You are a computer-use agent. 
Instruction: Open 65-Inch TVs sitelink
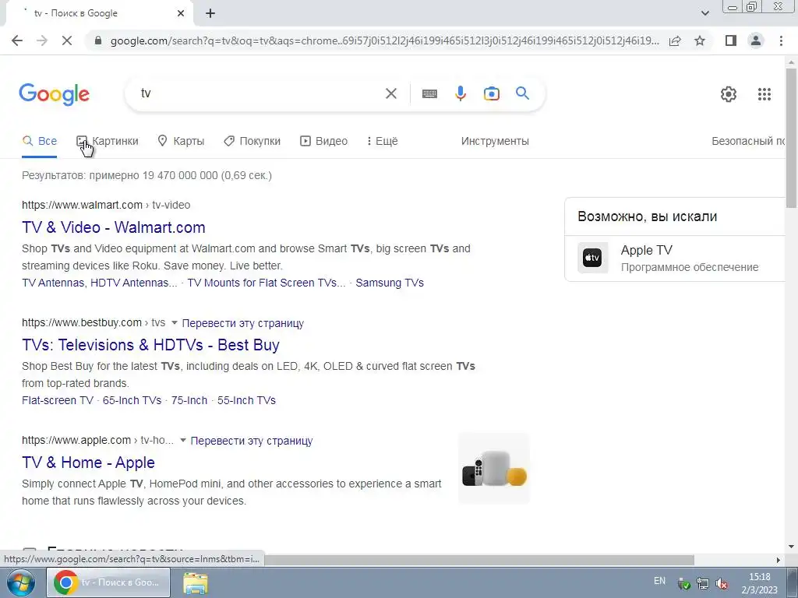click(132, 400)
